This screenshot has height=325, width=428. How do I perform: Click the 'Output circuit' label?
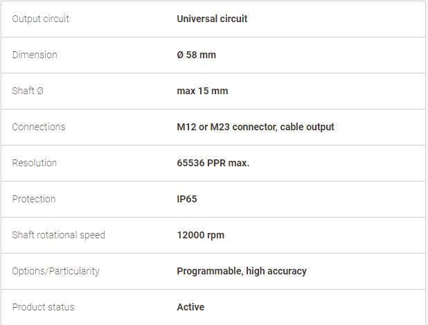(x=41, y=19)
